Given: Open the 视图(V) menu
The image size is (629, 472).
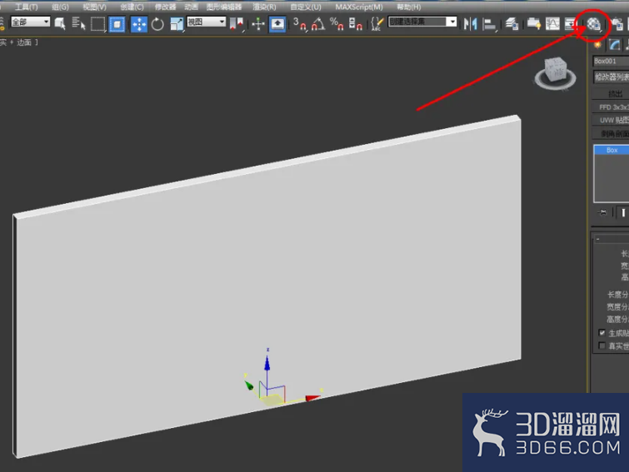Looking at the screenshot, I should tap(95, 7).
